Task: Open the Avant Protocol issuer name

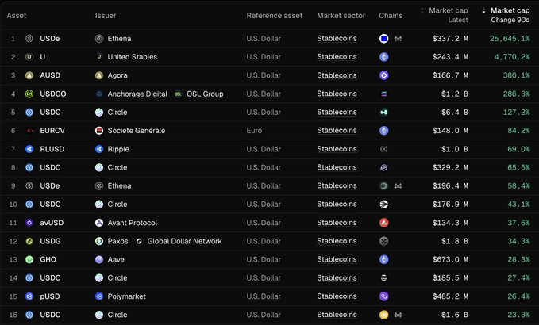Action: [x=133, y=223]
